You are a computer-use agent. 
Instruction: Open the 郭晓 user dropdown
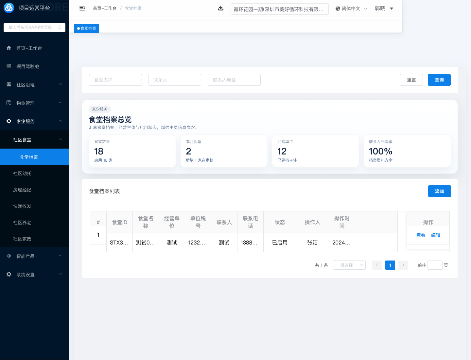384,9
